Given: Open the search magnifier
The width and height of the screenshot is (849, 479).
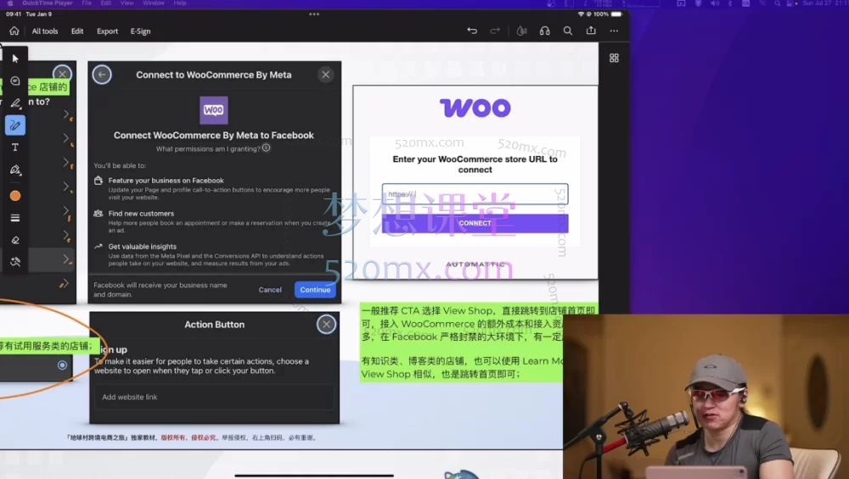Looking at the screenshot, I should pyautogui.click(x=568, y=31).
